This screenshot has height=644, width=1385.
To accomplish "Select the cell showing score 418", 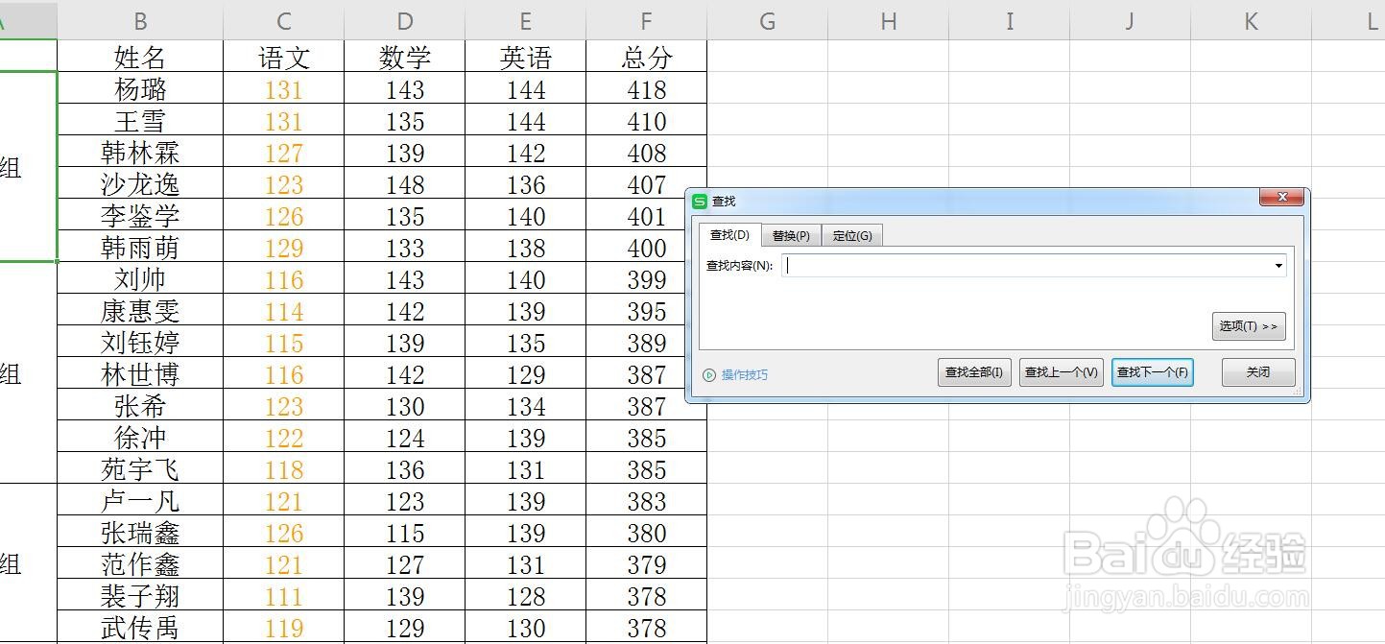I will click(x=645, y=88).
